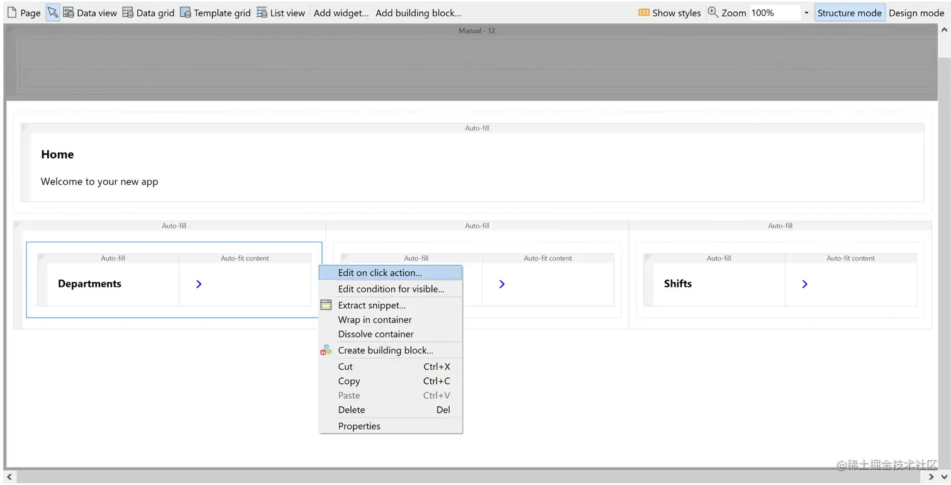Click the Data view icon
The width and height of the screenshot is (951, 485).
coord(69,13)
